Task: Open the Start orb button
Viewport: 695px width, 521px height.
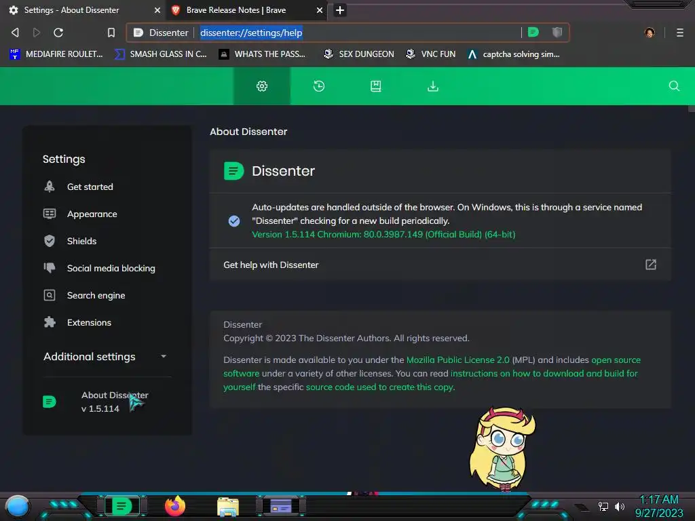Action: pyautogui.click(x=18, y=507)
